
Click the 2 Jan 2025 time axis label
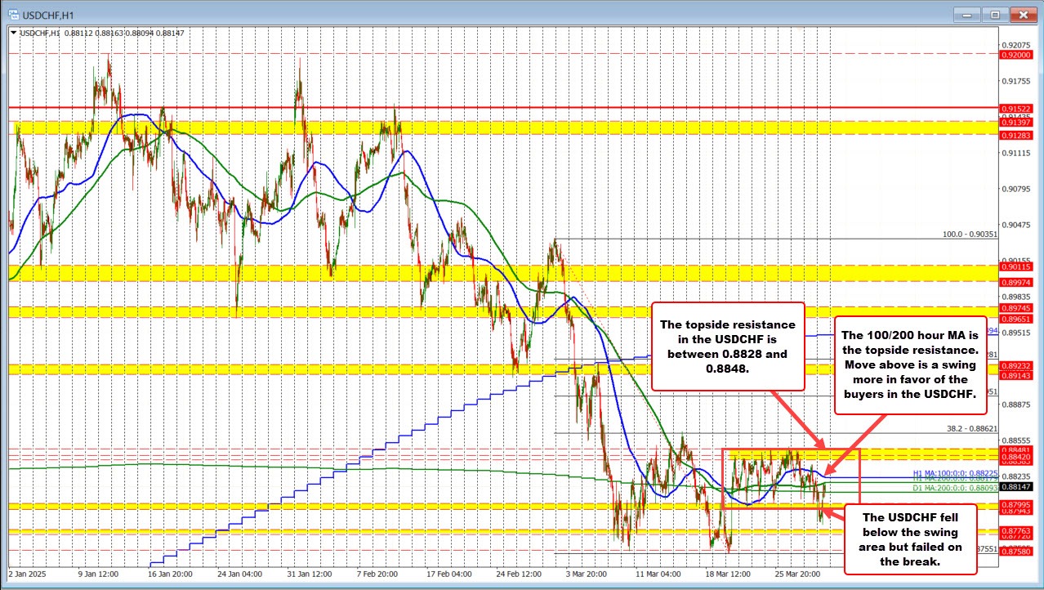[27, 574]
